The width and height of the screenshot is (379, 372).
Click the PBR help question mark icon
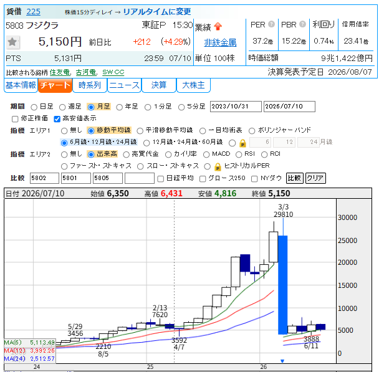tap(302, 24)
